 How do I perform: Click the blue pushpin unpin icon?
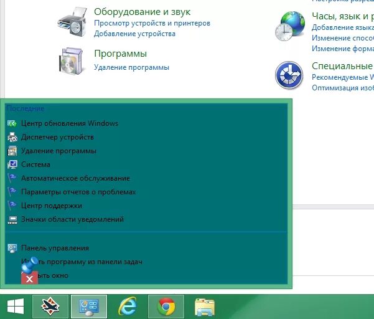tap(30, 265)
